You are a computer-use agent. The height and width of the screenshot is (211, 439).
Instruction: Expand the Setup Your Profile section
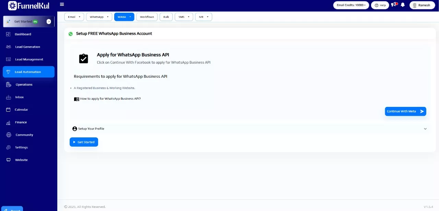click(x=249, y=129)
